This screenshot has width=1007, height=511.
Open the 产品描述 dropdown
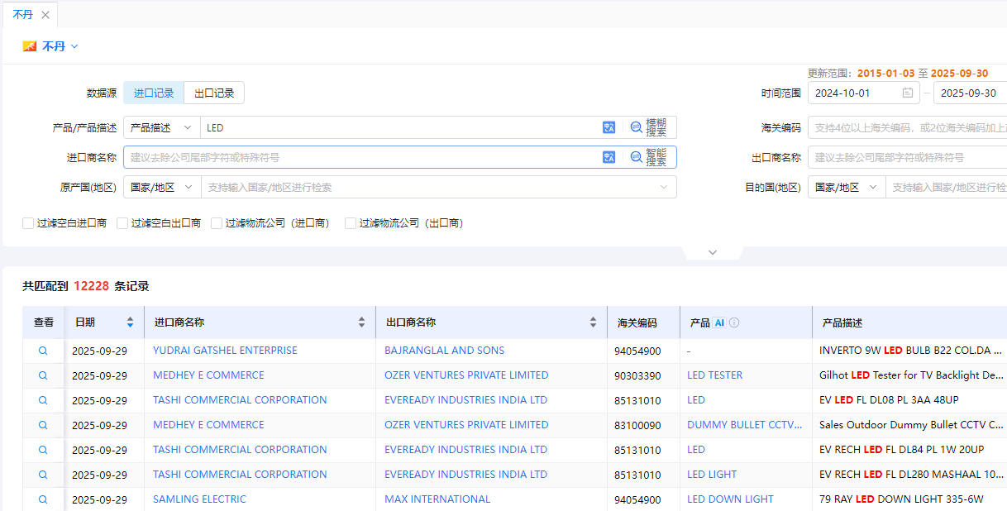pyautogui.click(x=160, y=127)
